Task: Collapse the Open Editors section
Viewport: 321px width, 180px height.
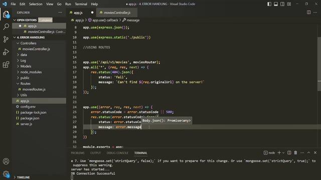Action: coord(15,20)
